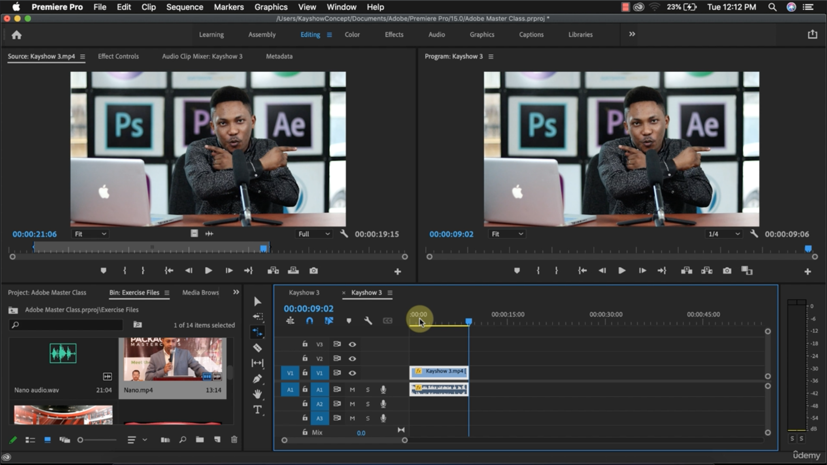The height and width of the screenshot is (465, 827).
Task: Open the Markers menu
Action: [x=229, y=7]
